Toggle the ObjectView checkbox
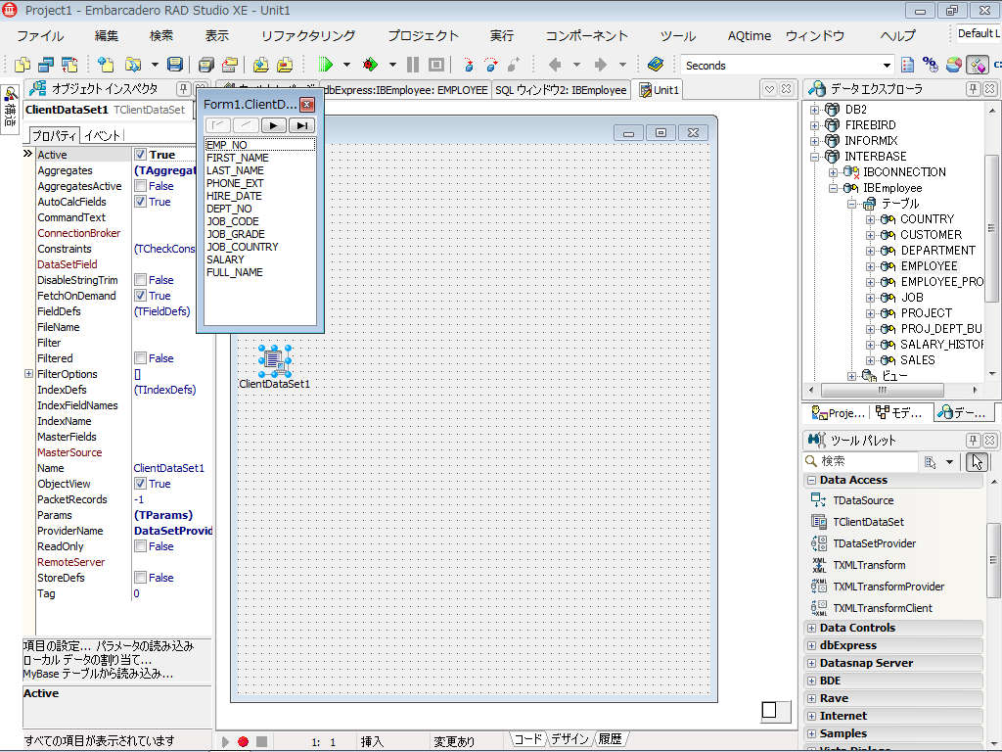Image resolution: width=1002 pixels, height=752 pixels. pos(141,484)
